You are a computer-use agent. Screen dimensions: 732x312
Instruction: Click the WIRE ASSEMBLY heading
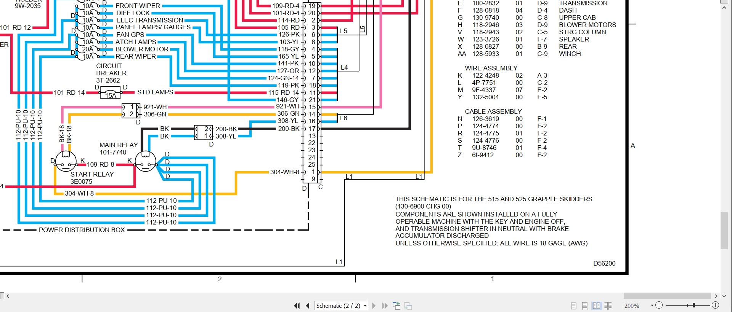pyautogui.click(x=491, y=68)
